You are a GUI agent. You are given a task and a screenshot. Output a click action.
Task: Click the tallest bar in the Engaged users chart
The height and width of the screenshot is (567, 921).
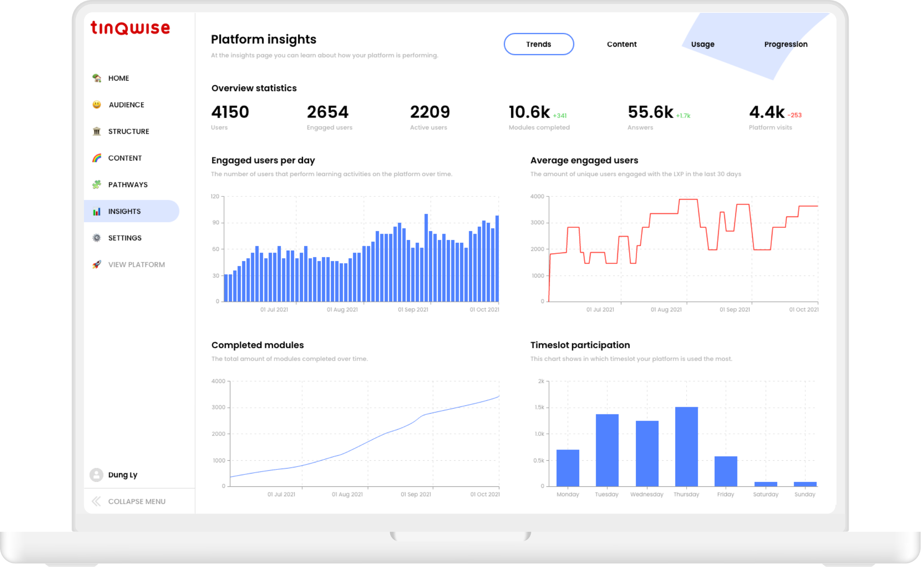[x=426, y=256]
